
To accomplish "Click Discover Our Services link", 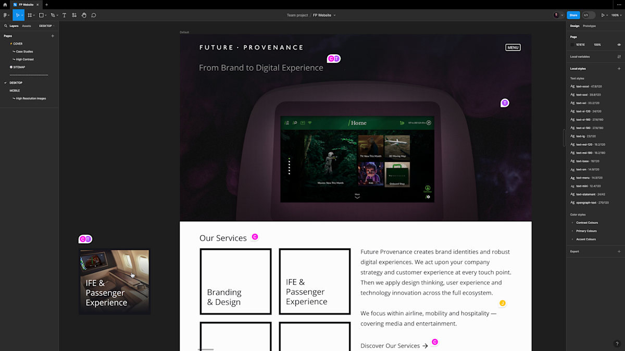I will coord(394,346).
